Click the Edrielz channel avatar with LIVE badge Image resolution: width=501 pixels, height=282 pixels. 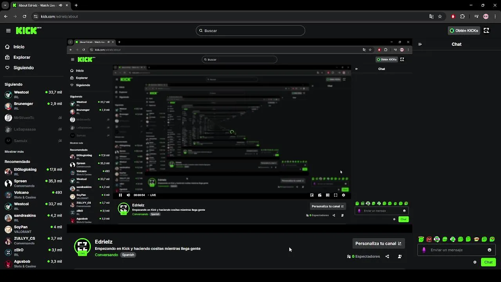coord(82,247)
